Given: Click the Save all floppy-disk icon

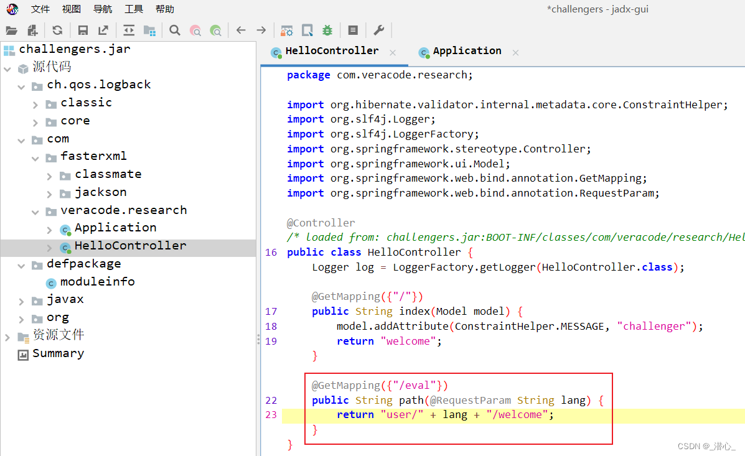Looking at the screenshot, I should click(x=83, y=30).
